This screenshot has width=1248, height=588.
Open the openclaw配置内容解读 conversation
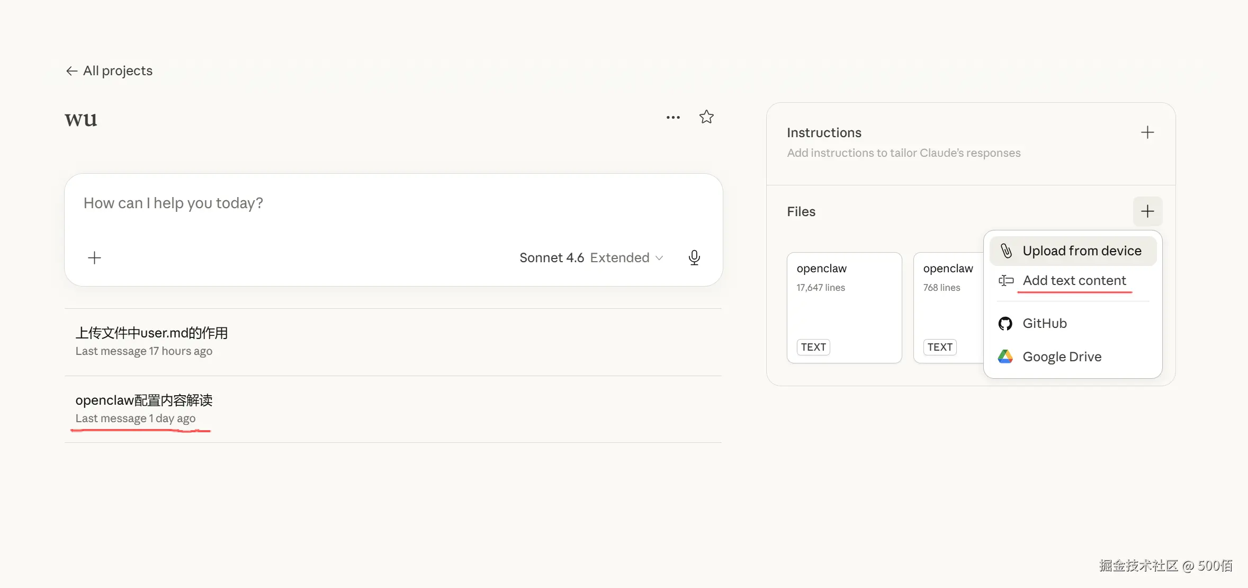(x=144, y=400)
